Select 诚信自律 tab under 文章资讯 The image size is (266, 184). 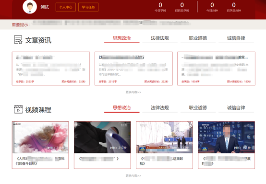click(236, 38)
